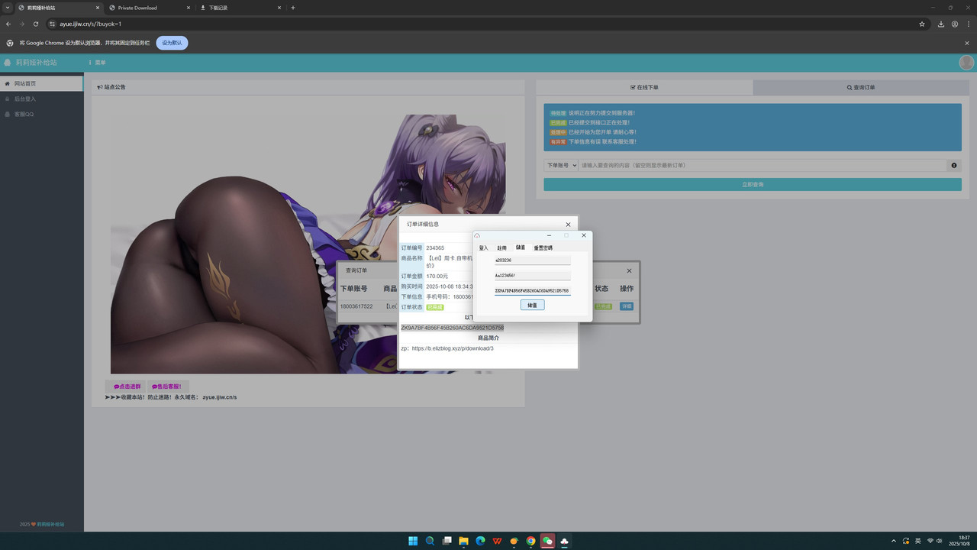Image resolution: width=977 pixels, height=550 pixels.
Task: Click the blue 详细 button in the order row
Action: [x=626, y=306]
